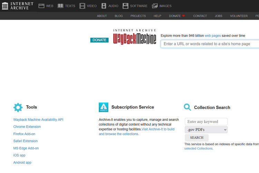Image resolution: width=259 pixels, height=173 pixels.
Task: Open the Texts book icon
Action: [60, 6]
